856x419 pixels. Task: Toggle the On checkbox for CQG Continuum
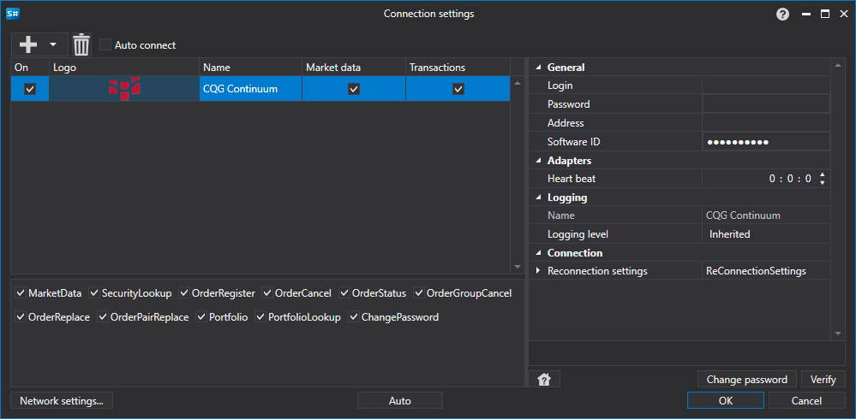coord(30,89)
